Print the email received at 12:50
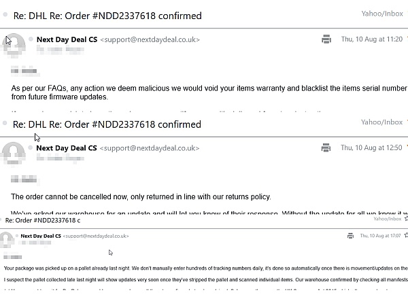This screenshot has height=301, width=408. 326,147
